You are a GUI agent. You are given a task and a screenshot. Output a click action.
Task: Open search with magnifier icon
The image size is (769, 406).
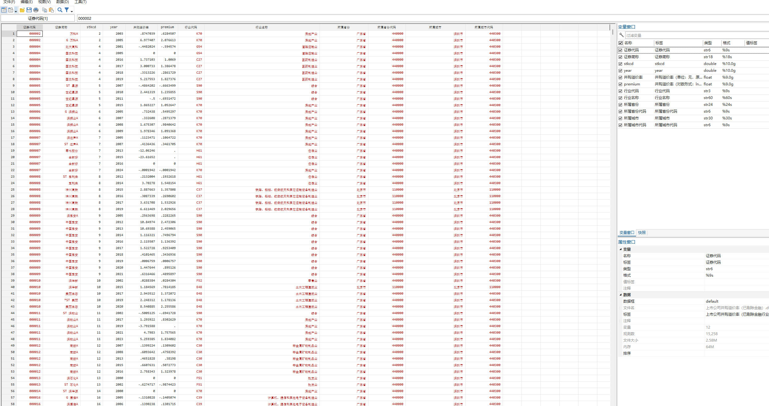coord(60,10)
